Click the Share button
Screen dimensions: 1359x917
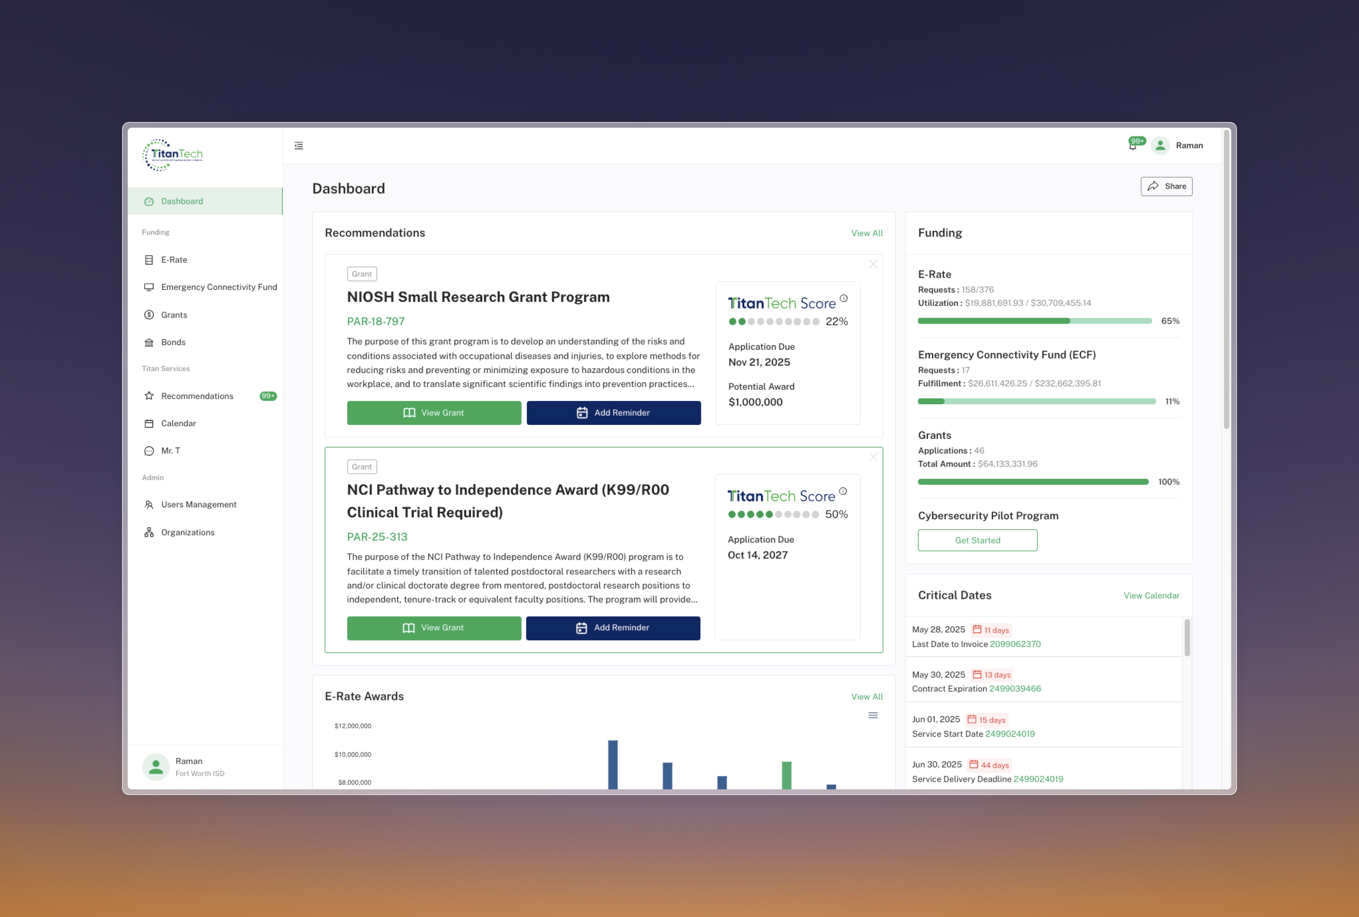[1166, 186]
